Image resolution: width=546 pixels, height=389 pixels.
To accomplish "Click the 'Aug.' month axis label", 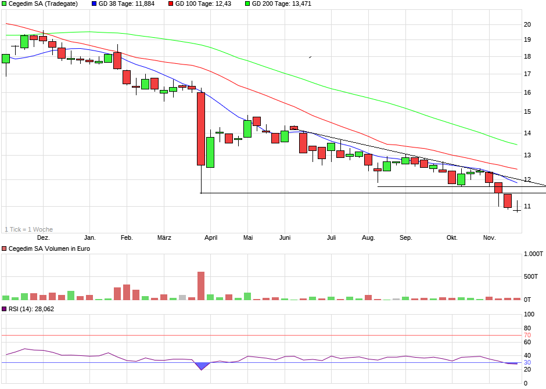I will coord(368,237).
